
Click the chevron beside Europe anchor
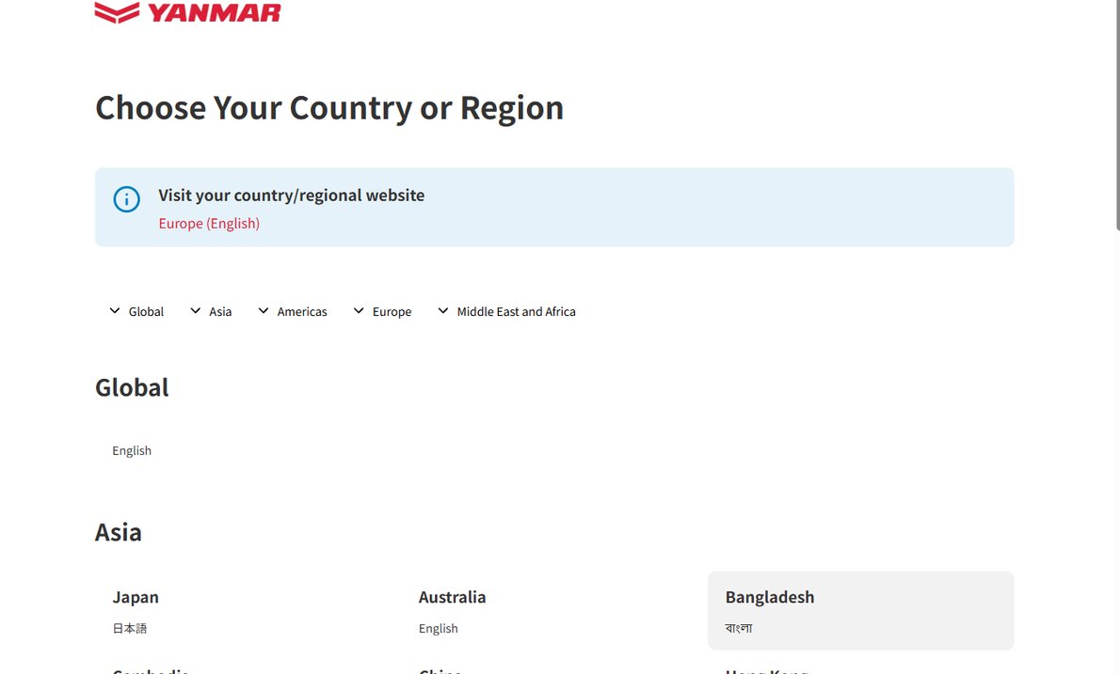(359, 311)
